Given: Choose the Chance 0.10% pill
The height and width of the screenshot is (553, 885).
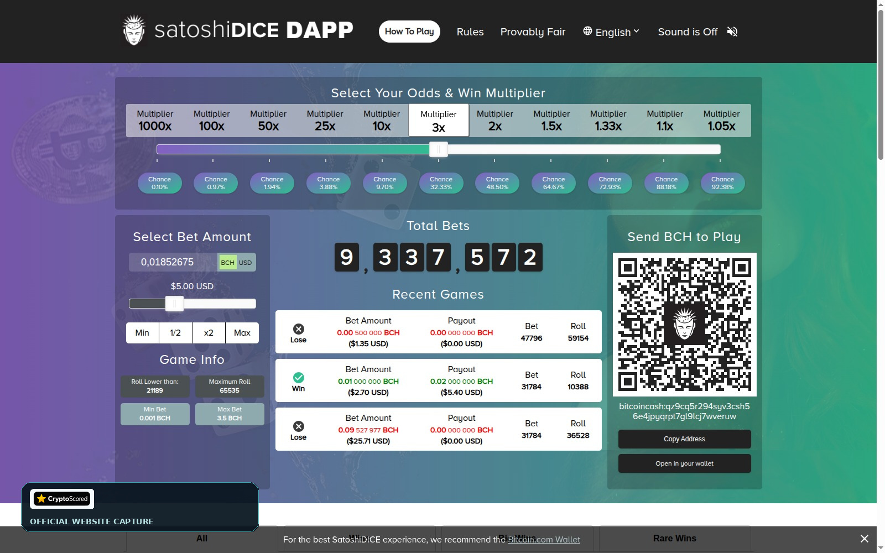Looking at the screenshot, I should coord(159,183).
